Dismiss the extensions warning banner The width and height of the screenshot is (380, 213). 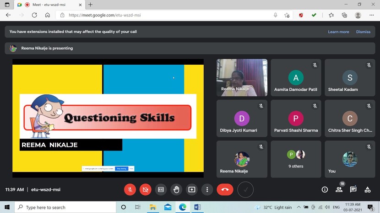[x=363, y=32]
